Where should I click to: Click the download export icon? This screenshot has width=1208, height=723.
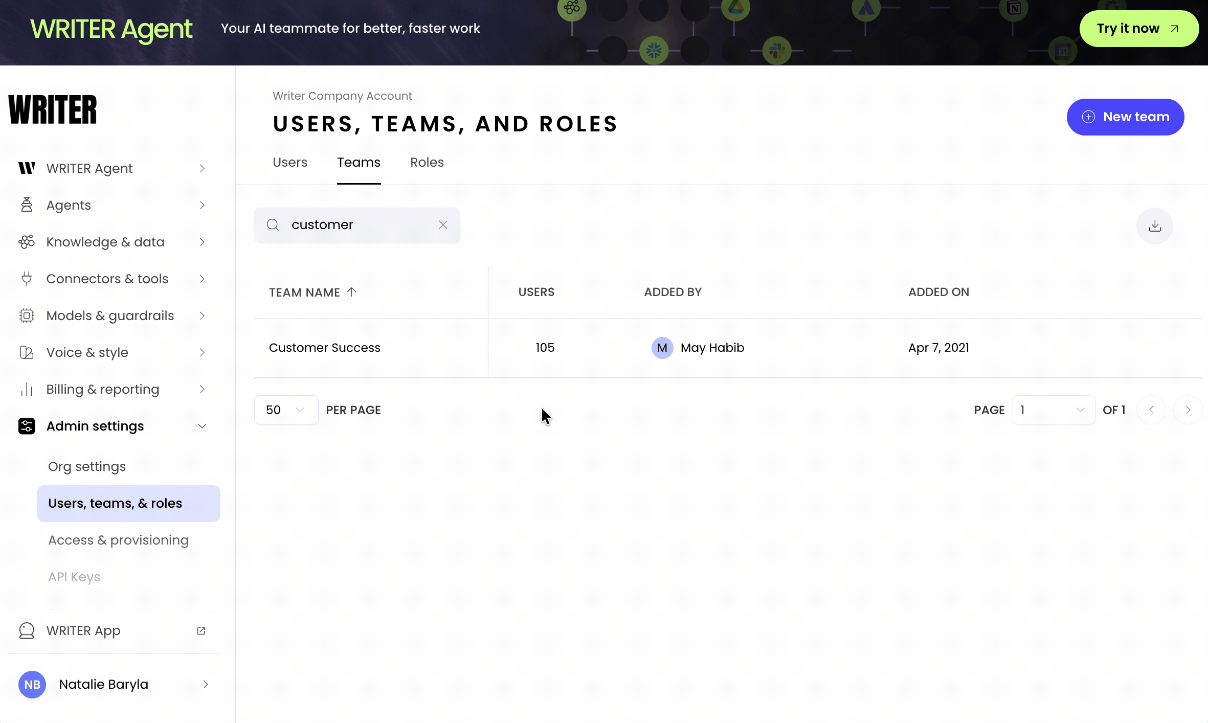1154,225
